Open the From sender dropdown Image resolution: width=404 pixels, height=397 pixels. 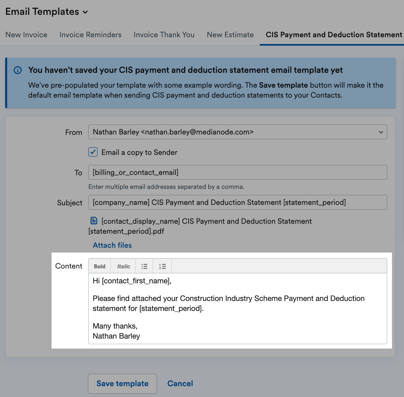(x=237, y=132)
